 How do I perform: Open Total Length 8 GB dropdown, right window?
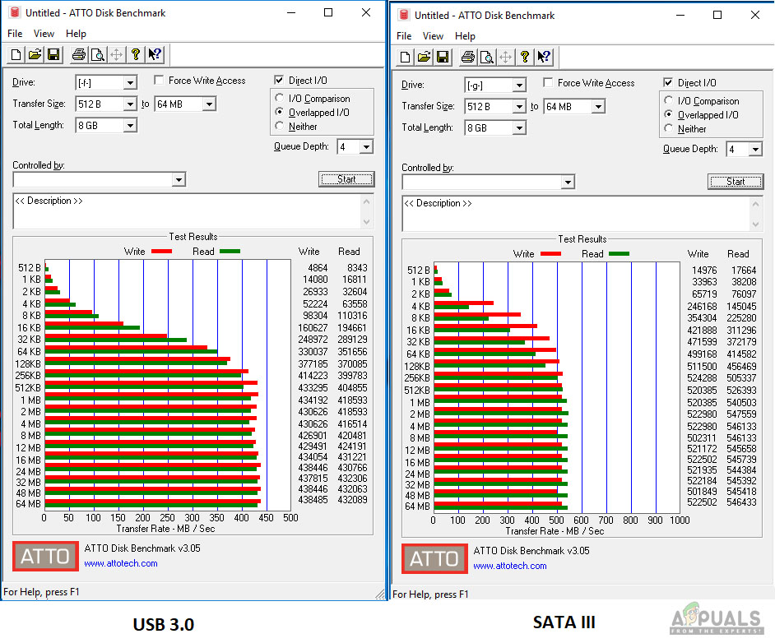519,128
